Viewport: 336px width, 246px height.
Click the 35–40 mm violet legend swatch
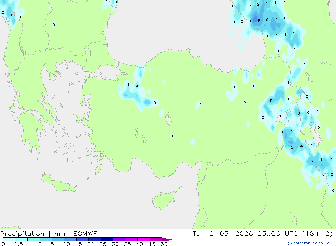point(131,239)
